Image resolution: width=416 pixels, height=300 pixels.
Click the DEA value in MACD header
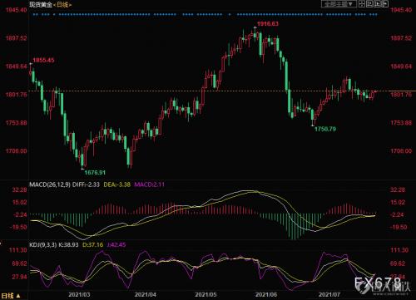[116, 184]
